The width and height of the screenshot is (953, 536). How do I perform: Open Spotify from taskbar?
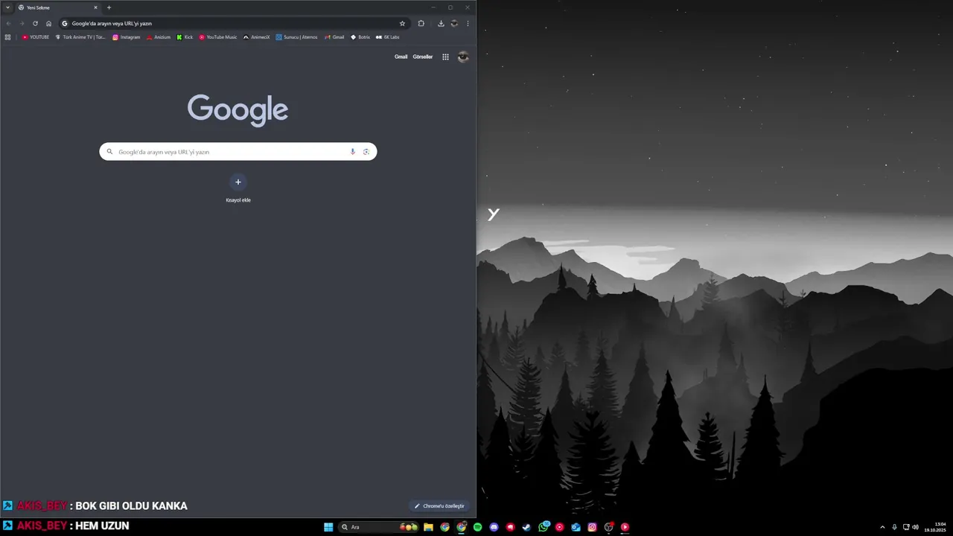477,527
